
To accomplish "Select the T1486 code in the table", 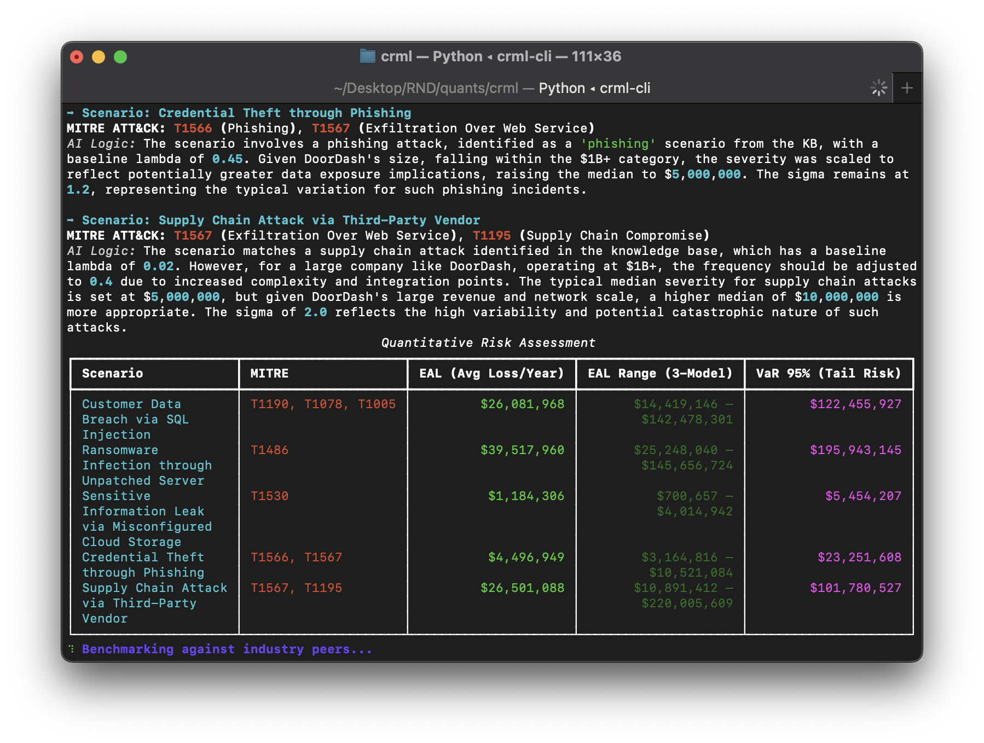I will [x=269, y=450].
